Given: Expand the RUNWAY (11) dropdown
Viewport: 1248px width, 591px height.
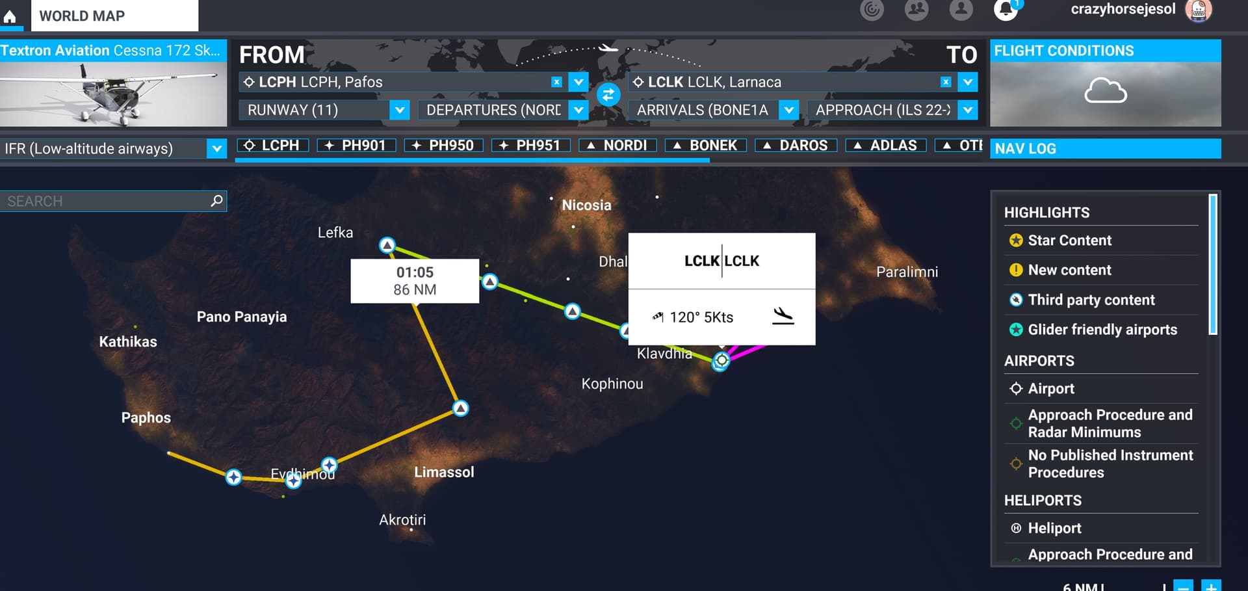Looking at the screenshot, I should 400,110.
